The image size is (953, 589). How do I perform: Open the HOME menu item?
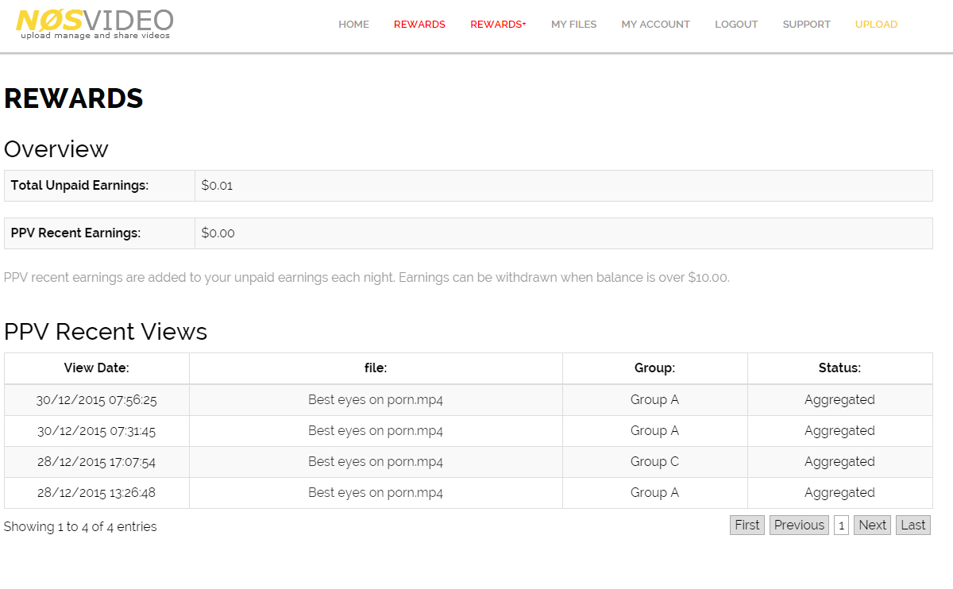pos(353,25)
